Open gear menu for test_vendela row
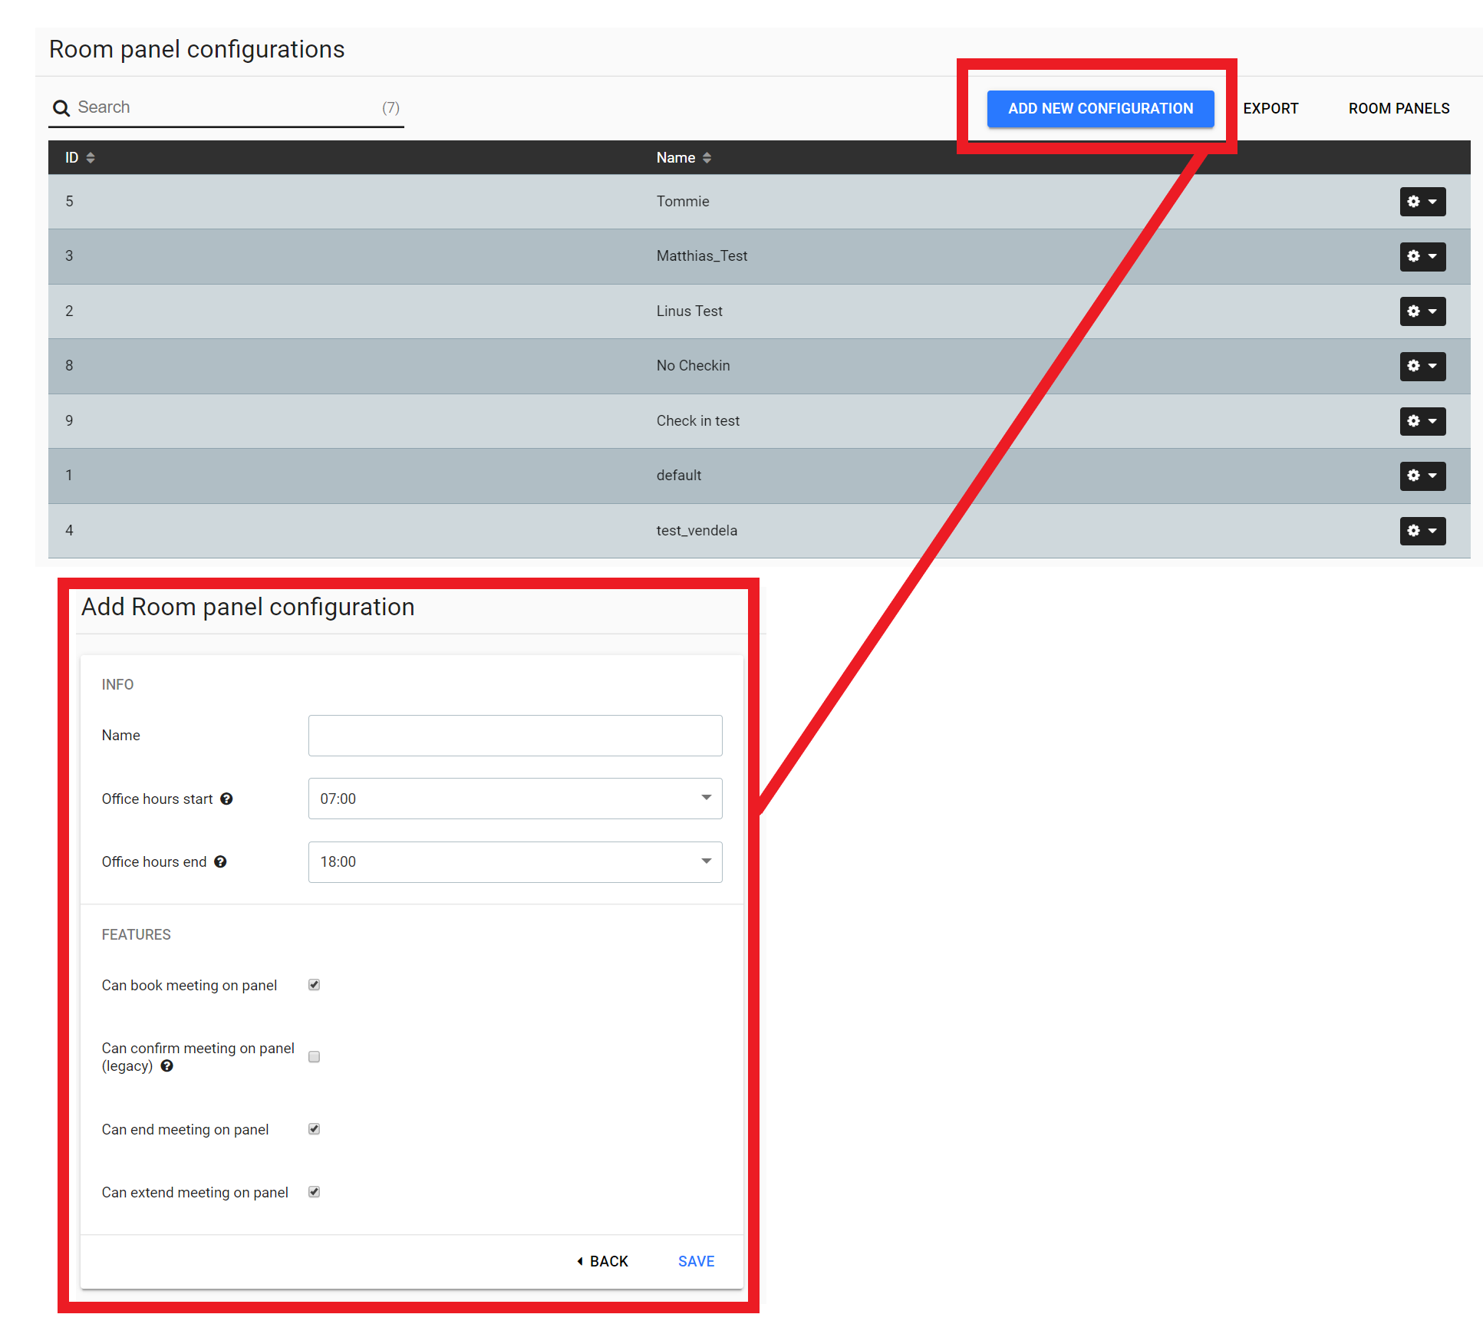This screenshot has width=1483, height=1324. click(1422, 531)
